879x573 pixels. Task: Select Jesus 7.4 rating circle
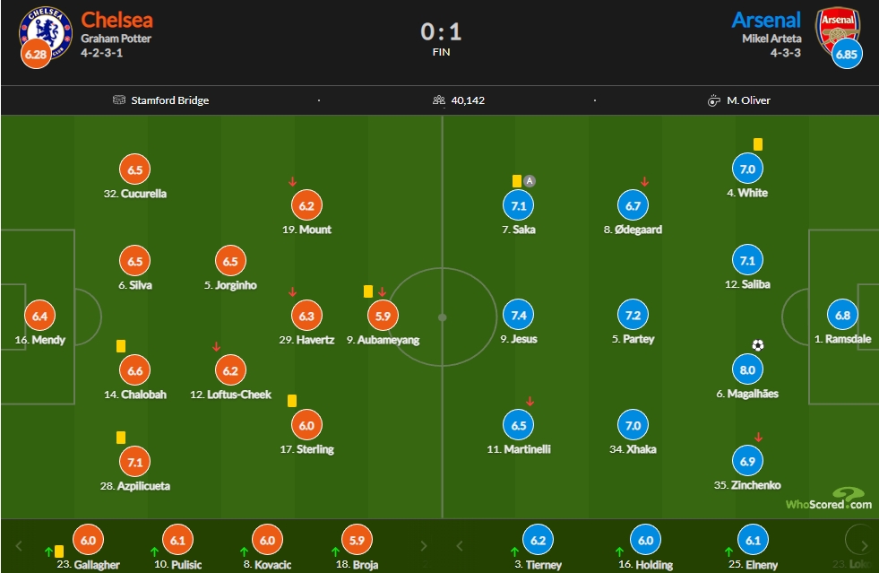click(x=519, y=316)
